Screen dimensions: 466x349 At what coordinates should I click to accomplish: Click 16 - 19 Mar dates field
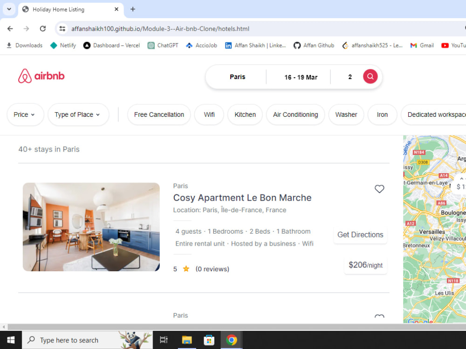tap(301, 77)
